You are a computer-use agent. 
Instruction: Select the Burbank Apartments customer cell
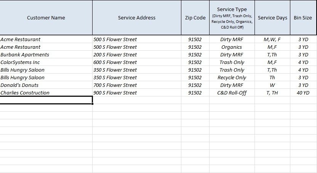(25, 54)
